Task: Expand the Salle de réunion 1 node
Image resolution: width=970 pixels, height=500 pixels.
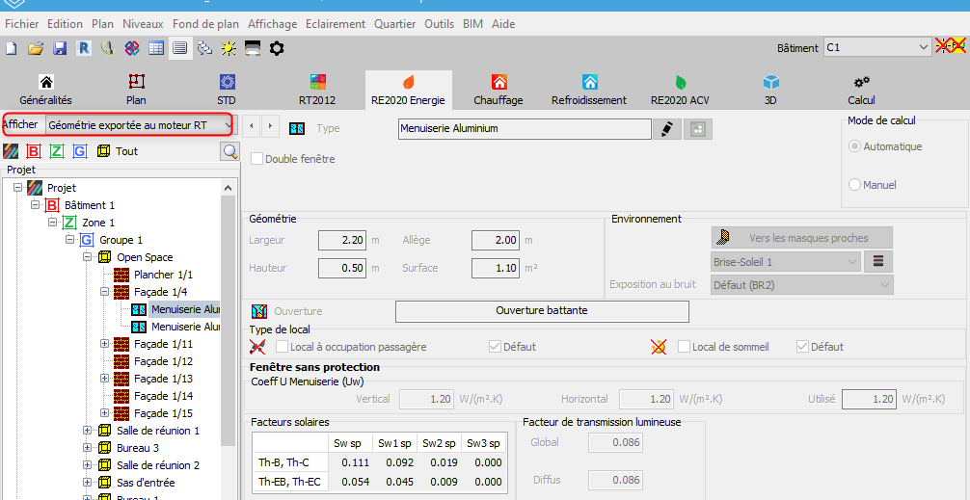Action: click(x=88, y=431)
